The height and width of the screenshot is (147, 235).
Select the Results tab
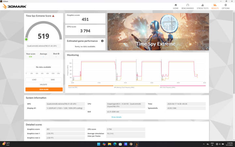coord(215,7)
